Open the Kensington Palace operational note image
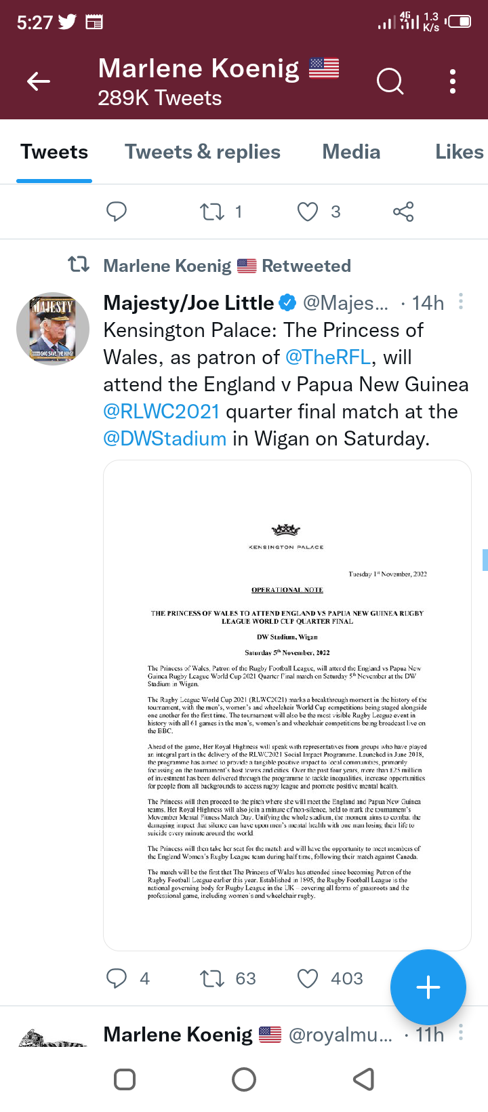The image size is (488, 1112). click(x=287, y=705)
